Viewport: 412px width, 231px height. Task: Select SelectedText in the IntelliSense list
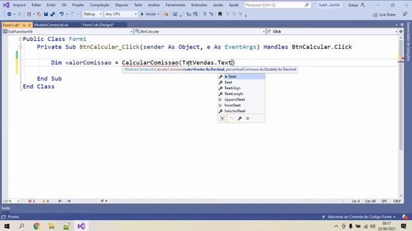coord(241,111)
